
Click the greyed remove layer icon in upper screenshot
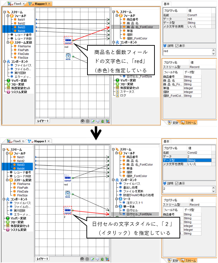pos(87,121)
